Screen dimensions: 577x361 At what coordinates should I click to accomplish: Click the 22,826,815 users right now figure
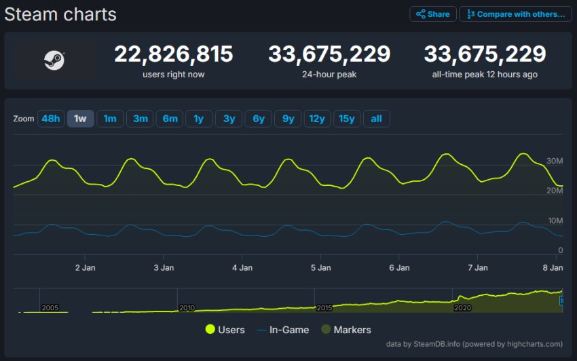click(174, 54)
